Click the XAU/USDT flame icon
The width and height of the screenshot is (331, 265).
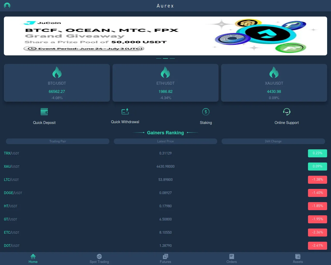[x=274, y=72]
